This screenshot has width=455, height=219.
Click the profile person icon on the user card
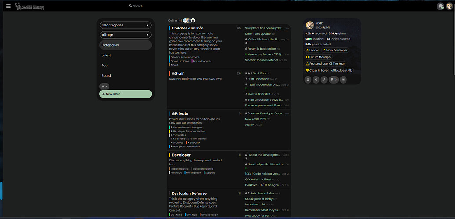click(308, 80)
